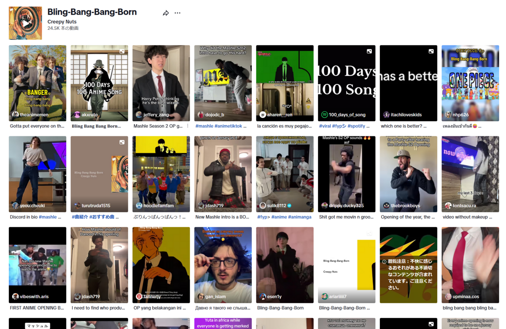This screenshot has width=506, height=329.
Task: Open gan_islam's video with glasses
Action: click(223, 265)
